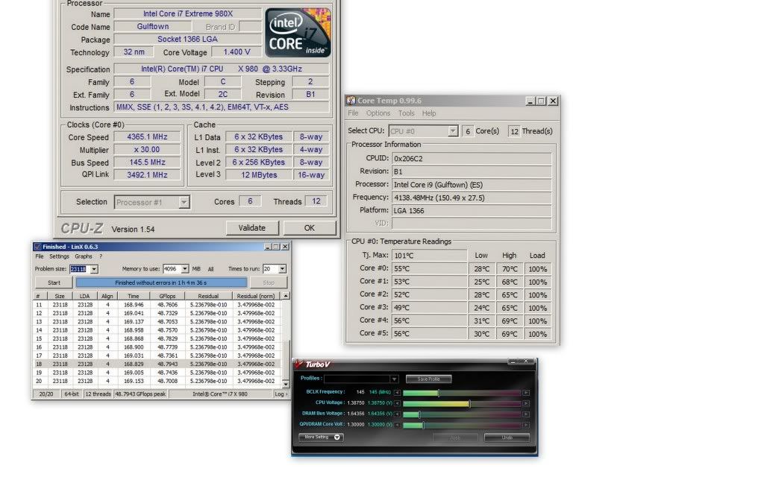Click the LinX Start button
The width and height of the screenshot is (764, 477).
54,282
